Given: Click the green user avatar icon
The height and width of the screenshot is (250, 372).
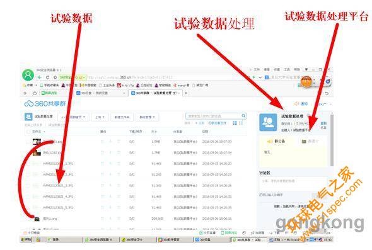Looking at the screenshot, I should point(28,75).
